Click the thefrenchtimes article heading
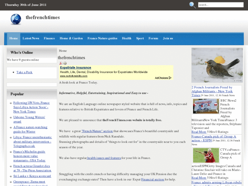Screen dimensions: 248x186 pos(71,57)
